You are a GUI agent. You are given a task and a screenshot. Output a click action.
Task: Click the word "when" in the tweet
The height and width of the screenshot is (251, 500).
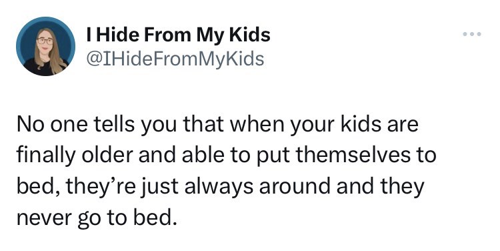click(x=257, y=124)
